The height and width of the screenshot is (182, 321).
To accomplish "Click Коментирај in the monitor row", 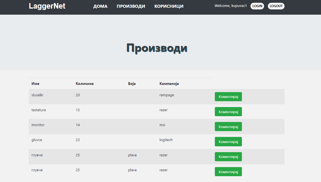I will (228, 127).
